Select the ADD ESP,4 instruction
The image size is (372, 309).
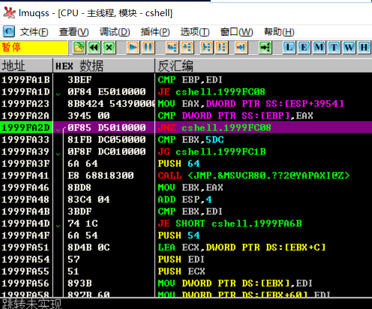pos(185,199)
